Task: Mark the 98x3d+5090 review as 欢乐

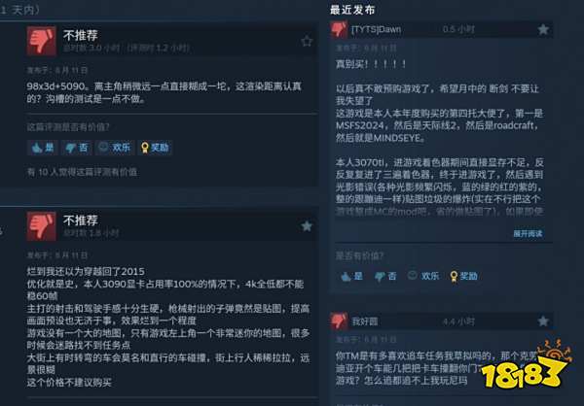Action: point(115,148)
